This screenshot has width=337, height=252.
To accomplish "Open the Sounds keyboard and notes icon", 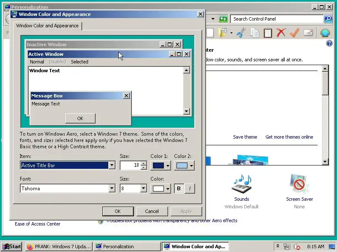I will (x=242, y=184).
